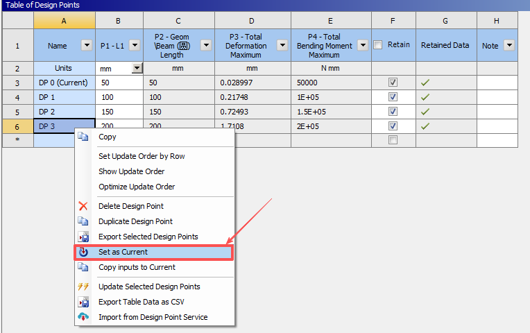Uncheck Retain for DP 0 (Current)
The image size is (530, 333).
pyautogui.click(x=393, y=83)
